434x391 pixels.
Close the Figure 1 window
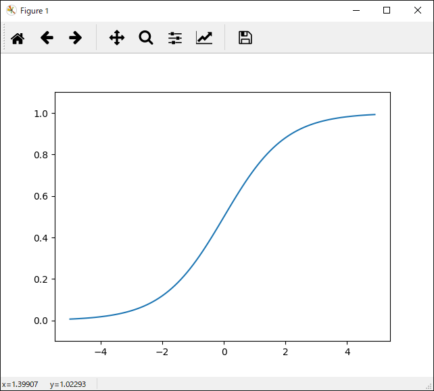(x=418, y=10)
